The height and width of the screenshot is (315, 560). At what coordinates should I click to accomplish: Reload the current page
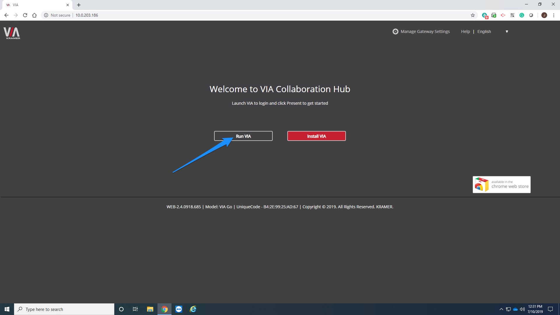tap(25, 15)
